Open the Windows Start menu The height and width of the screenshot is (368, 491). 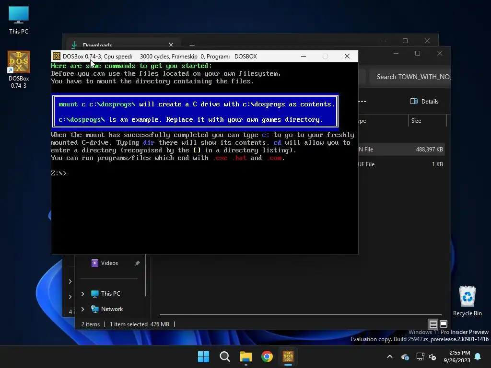203,356
